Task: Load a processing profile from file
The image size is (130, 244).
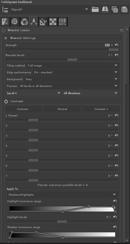Action: point(95,9)
